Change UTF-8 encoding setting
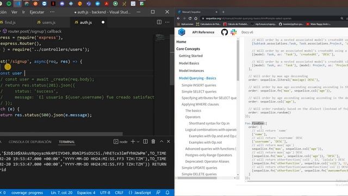This screenshot has width=348, height=196. (x=105, y=193)
